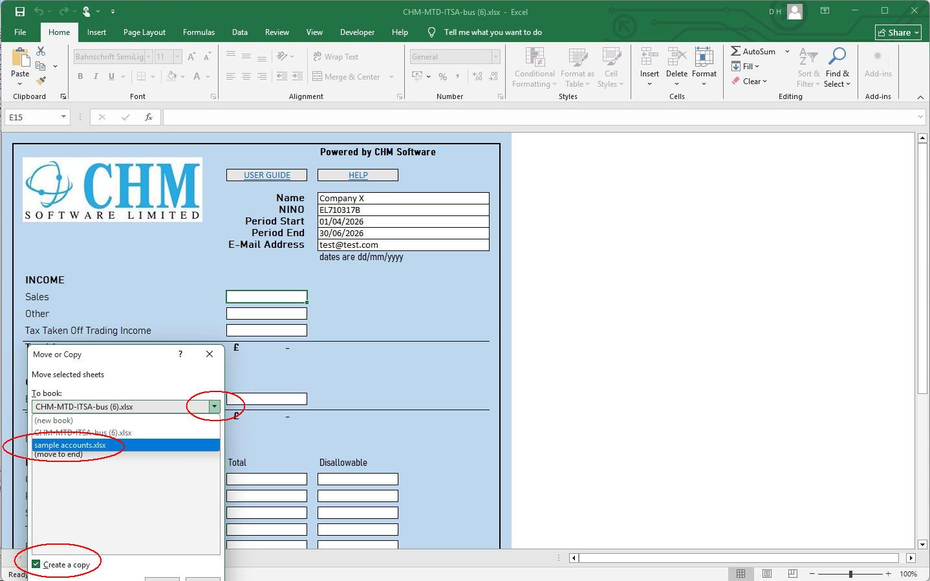
Task: Open the Conditional Formatting dropdown
Action: click(x=534, y=67)
